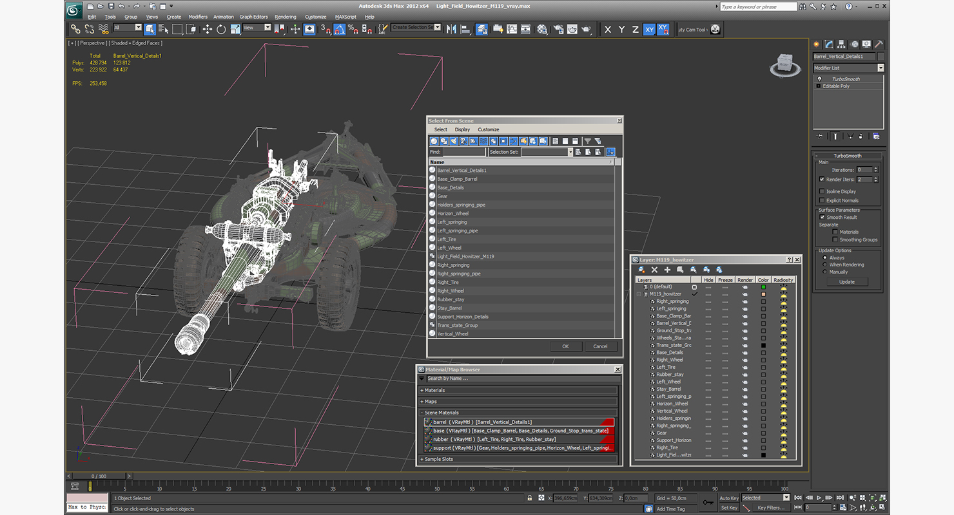Image resolution: width=954 pixels, height=515 pixels.
Task: Restrict to XY plane constraint
Action: [649, 29]
